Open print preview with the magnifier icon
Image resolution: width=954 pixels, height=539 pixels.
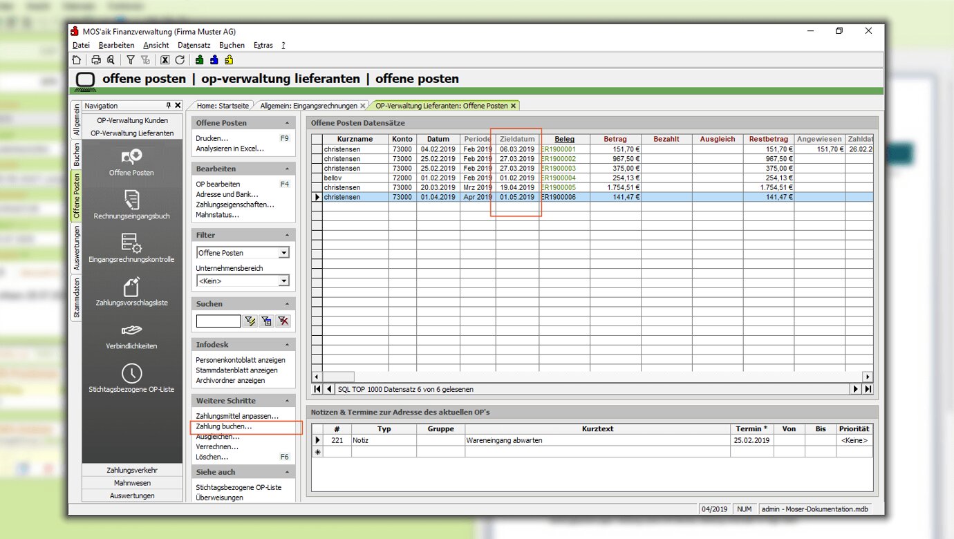tap(111, 60)
